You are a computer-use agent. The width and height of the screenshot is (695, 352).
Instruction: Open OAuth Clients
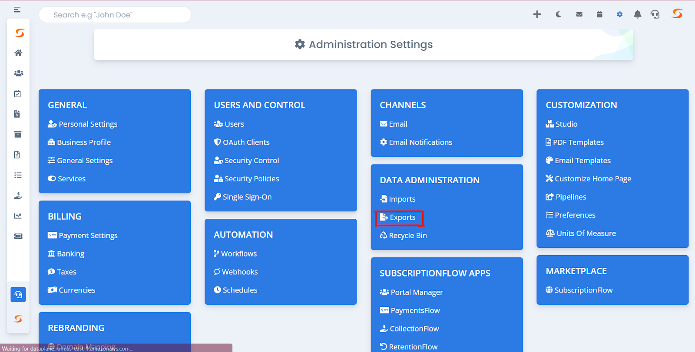coord(242,142)
